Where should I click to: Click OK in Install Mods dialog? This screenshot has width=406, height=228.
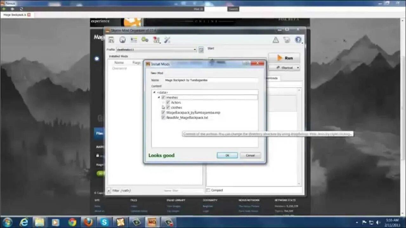click(227, 155)
